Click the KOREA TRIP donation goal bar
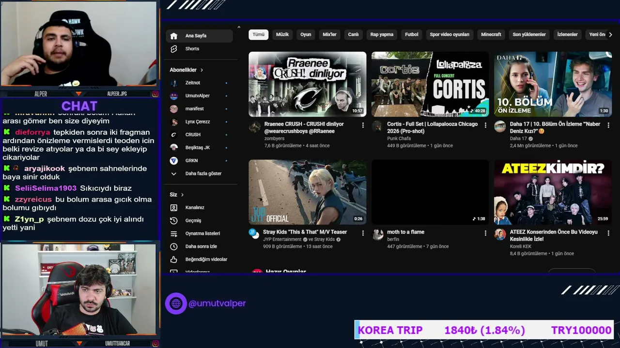620x348 pixels. (484, 330)
